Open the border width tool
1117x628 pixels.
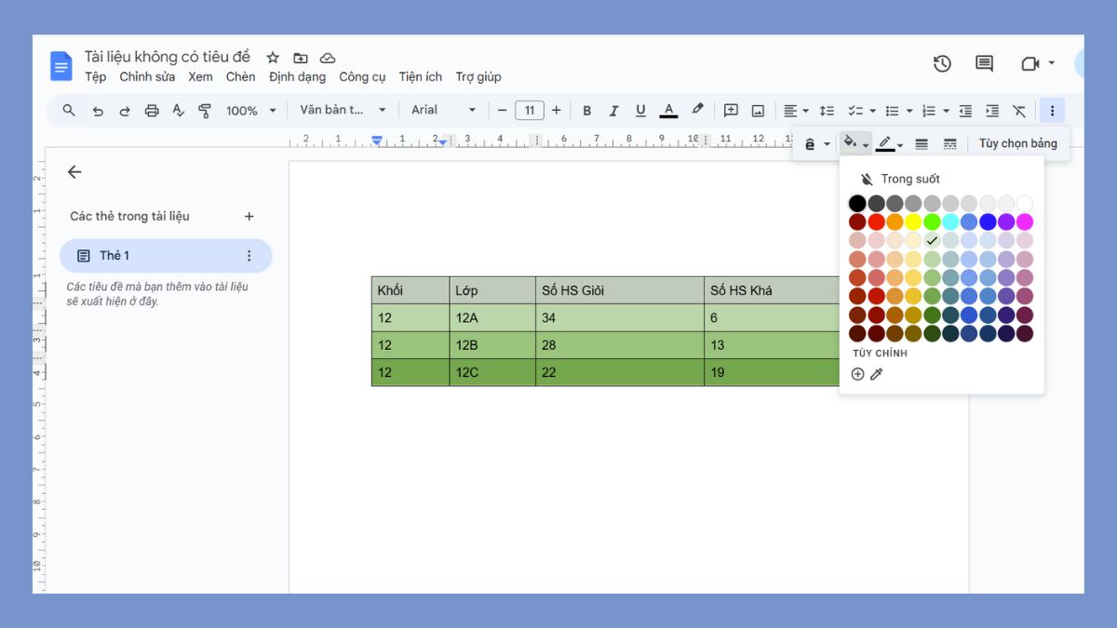pyautogui.click(x=922, y=144)
